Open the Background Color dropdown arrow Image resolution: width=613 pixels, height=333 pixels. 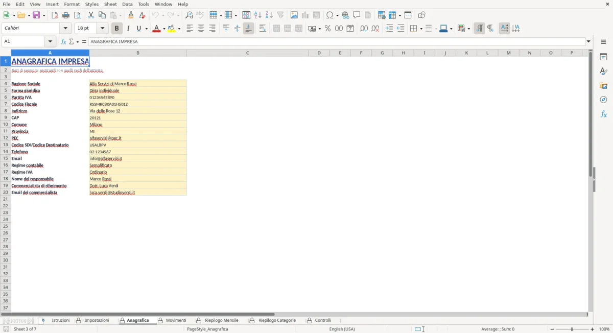179,29
